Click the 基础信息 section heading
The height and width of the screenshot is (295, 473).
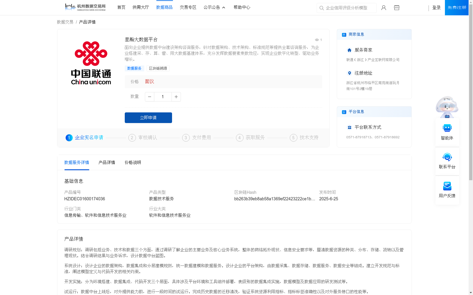[74, 181]
